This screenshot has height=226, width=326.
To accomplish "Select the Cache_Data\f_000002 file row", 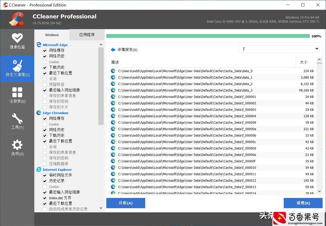I will 212,103.
